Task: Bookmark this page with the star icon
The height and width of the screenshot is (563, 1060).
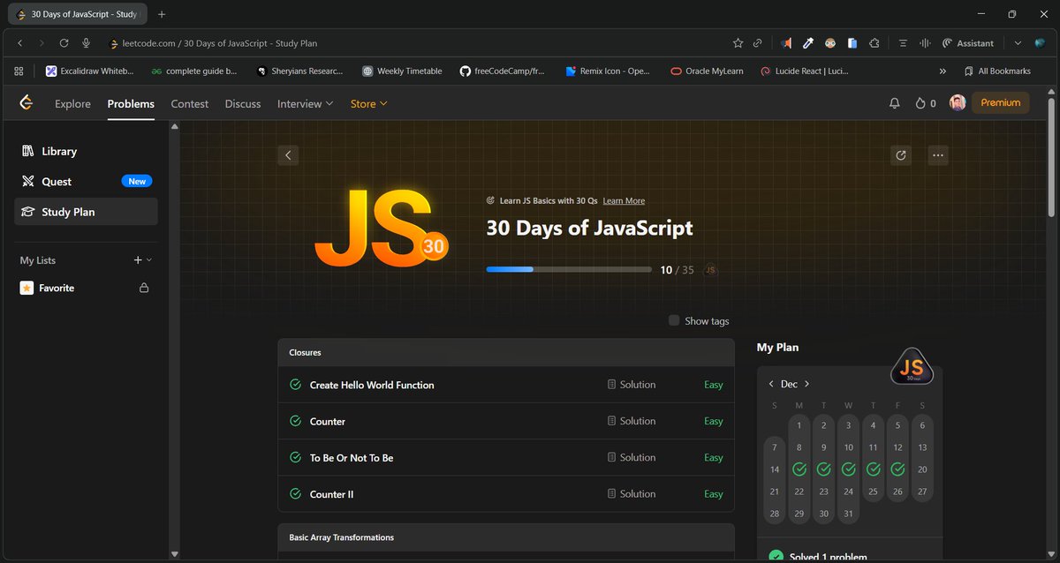Action: point(738,43)
